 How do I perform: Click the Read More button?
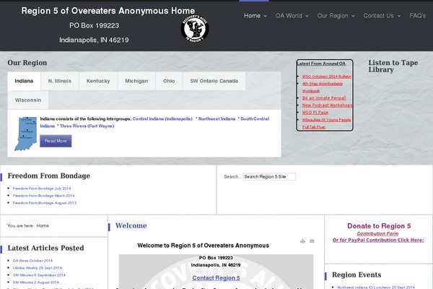pos(56,141)
